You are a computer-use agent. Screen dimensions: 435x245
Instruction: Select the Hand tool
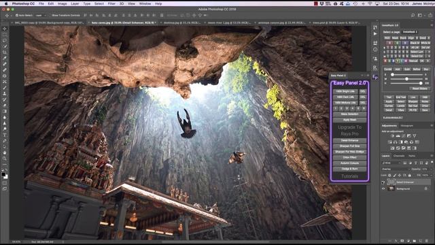click(5, 152)
